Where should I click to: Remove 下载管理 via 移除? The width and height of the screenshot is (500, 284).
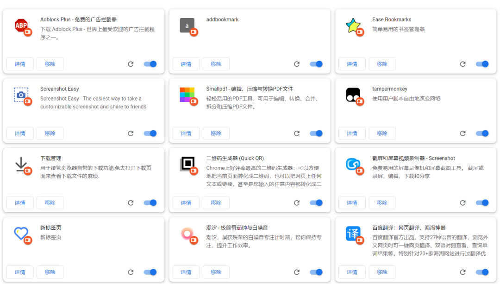click(x=50, y=203)
